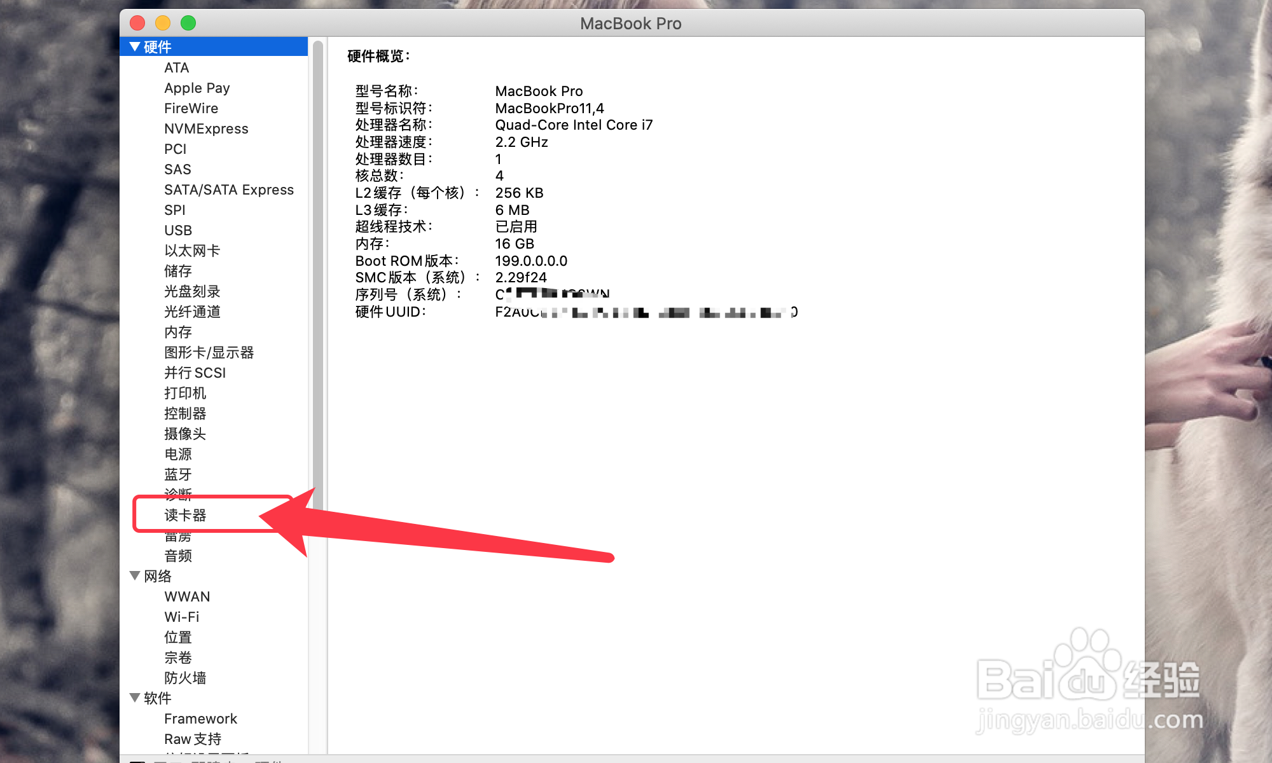Image resolution: width=1272 pixels, height=763 pixels.
Task: Click the MacBookPro11,4 model identifier value
Action: [550, 108]
